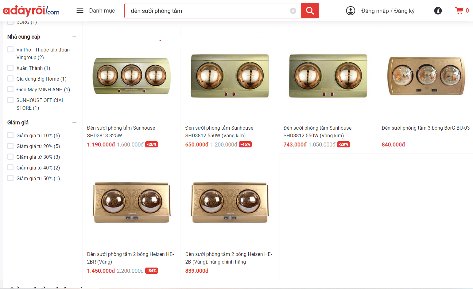Open the 650.000đ Sunhouse SHD3812 product image

point(230,76)
